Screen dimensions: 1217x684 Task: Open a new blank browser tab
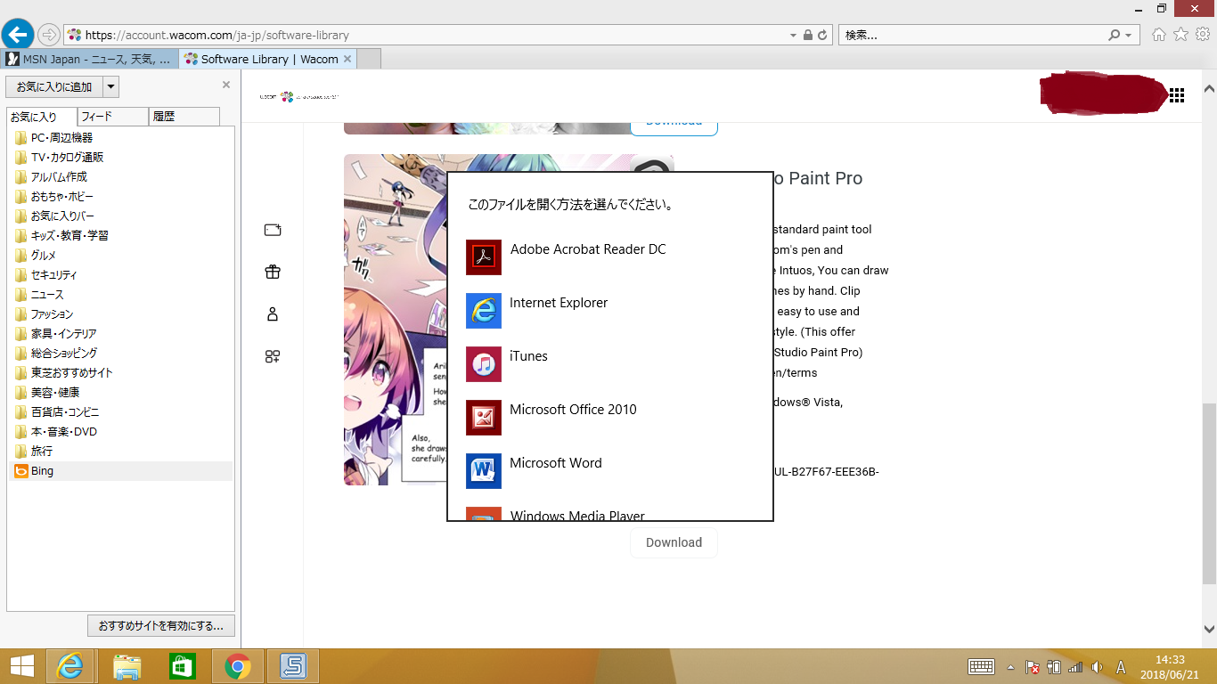click(x=369, y=60)
